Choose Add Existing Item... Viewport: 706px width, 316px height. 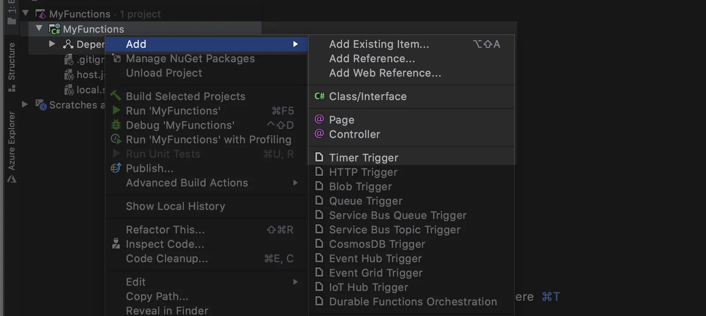(x=411, y=44)
